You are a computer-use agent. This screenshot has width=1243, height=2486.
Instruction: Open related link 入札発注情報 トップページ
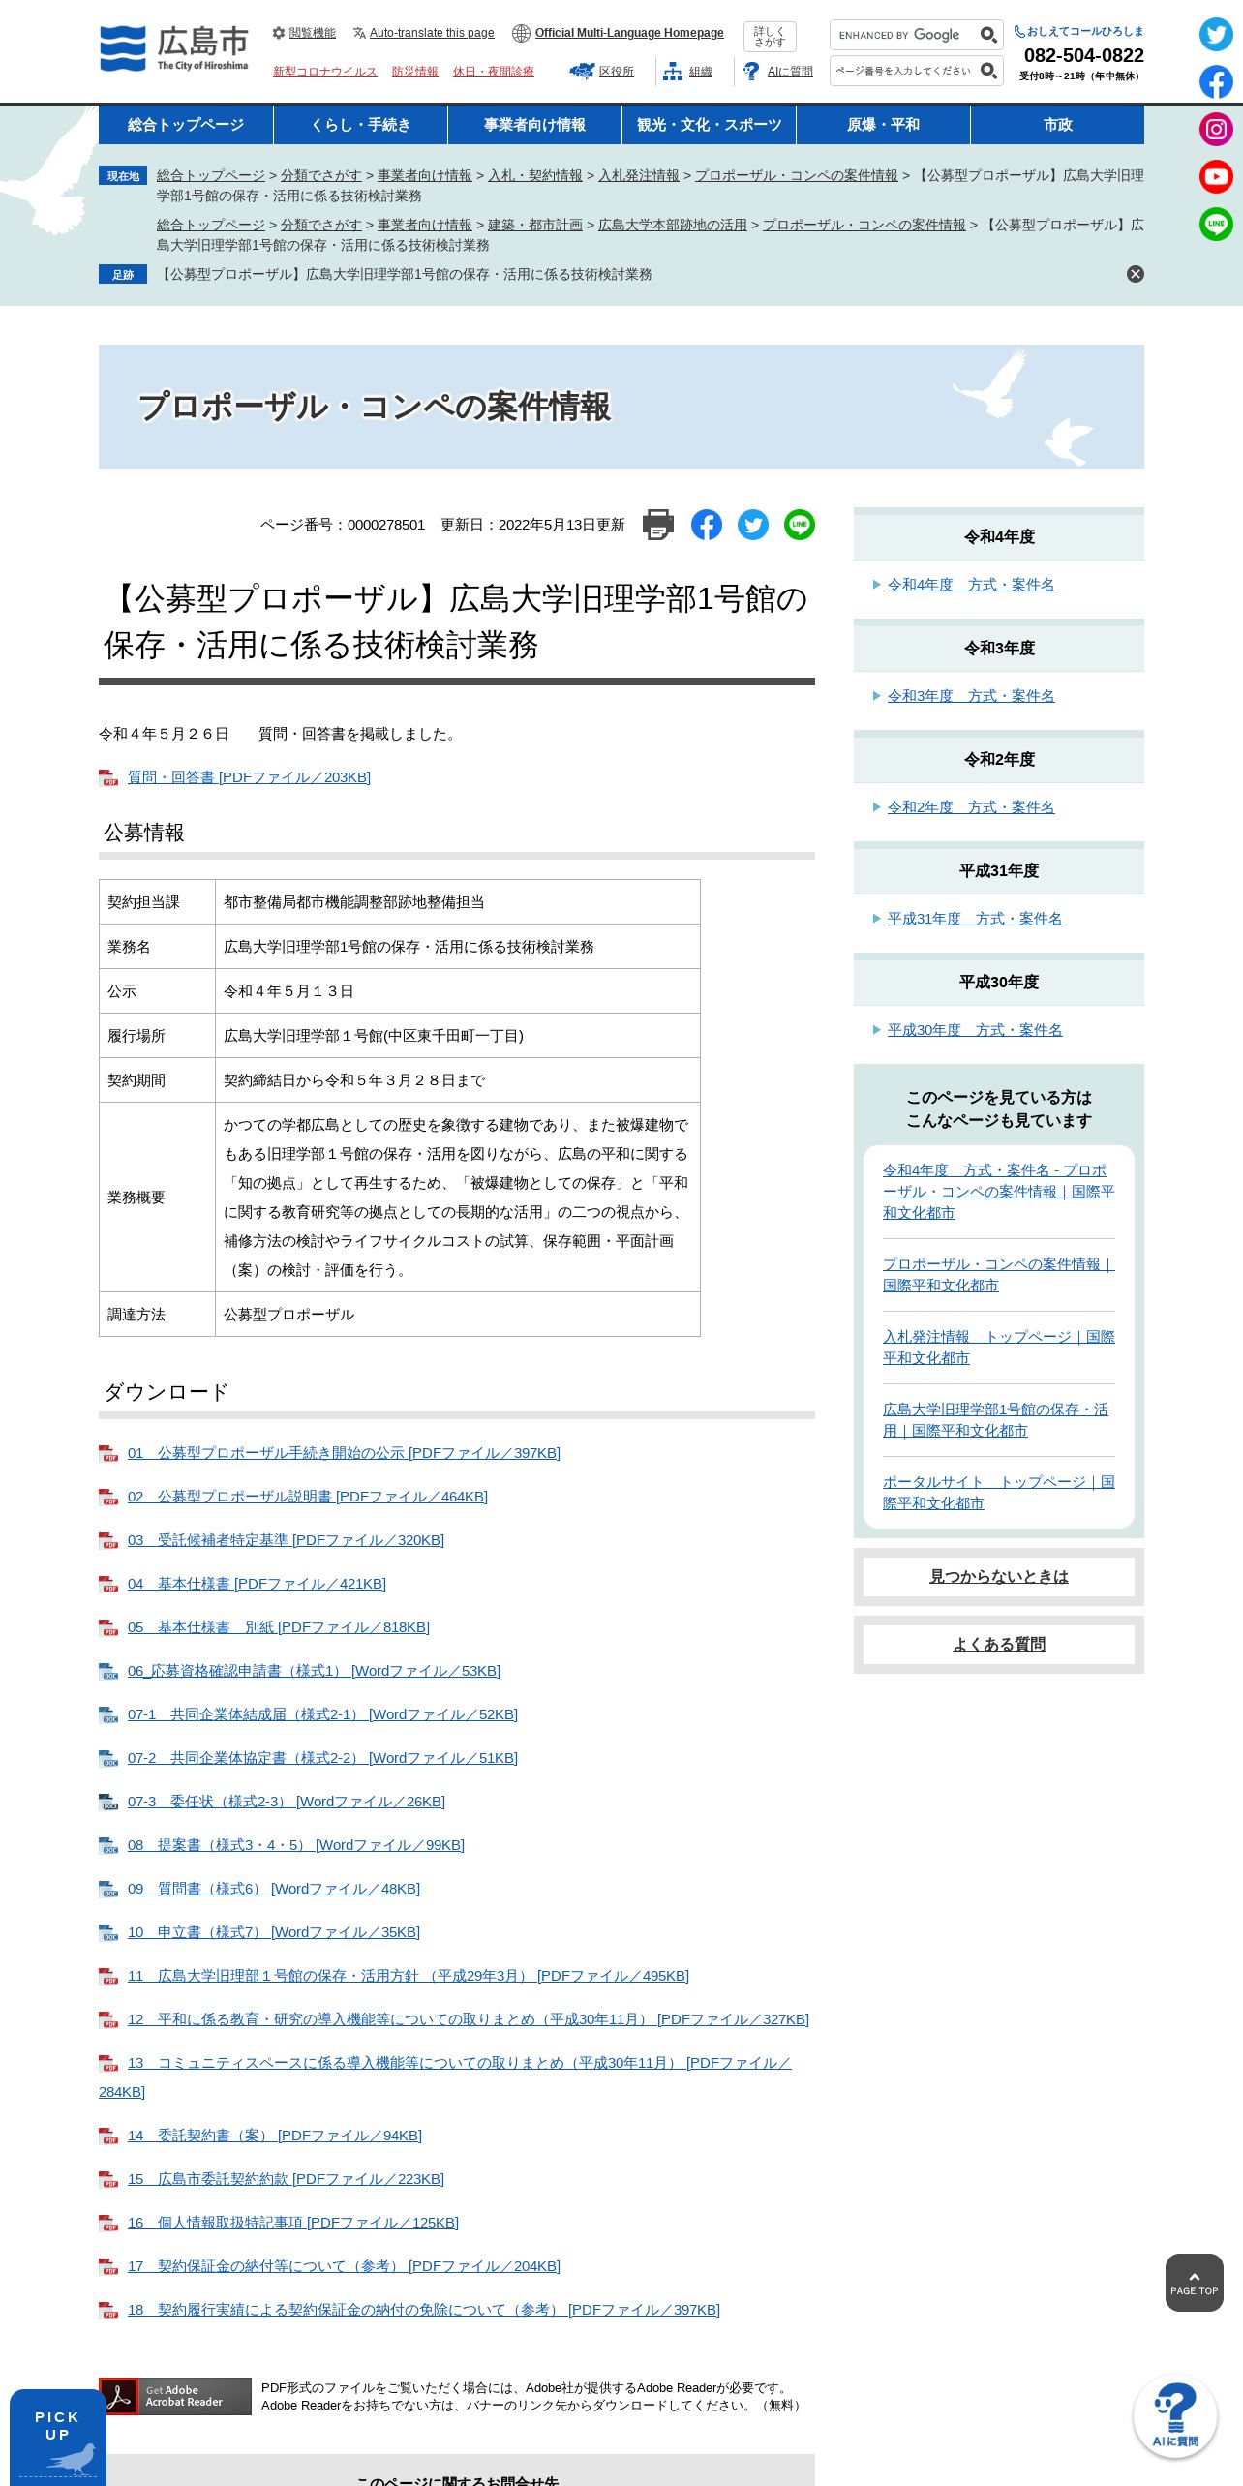[x=998, y=1348]
